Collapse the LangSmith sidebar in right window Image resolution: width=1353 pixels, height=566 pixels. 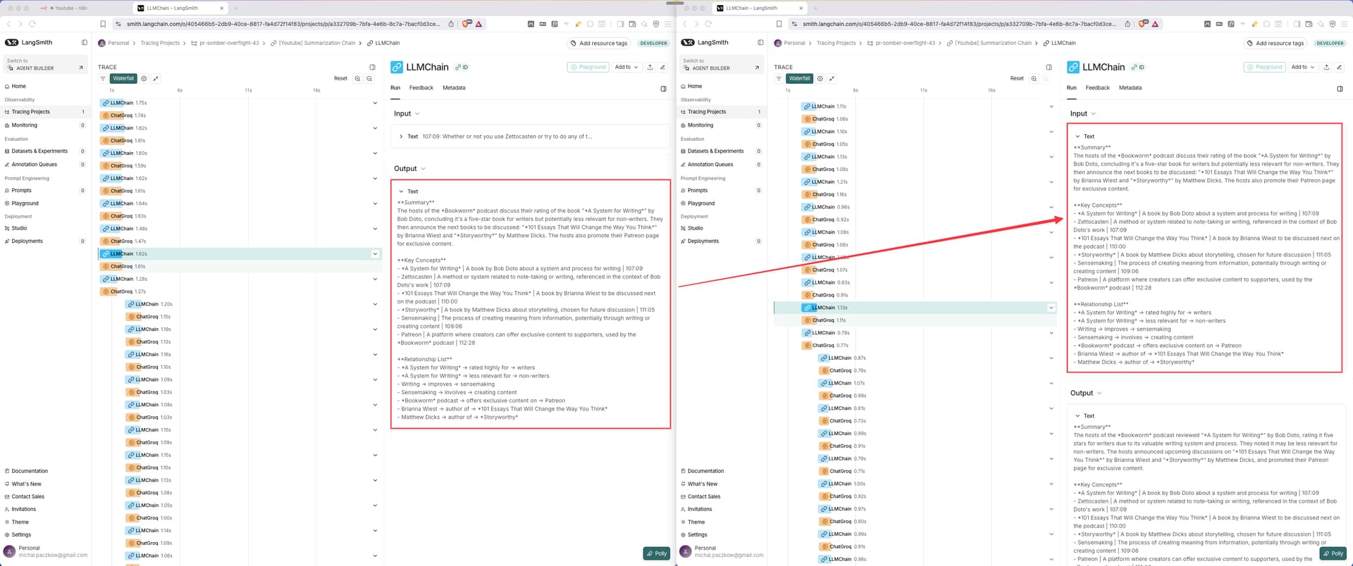pos(760,42)
